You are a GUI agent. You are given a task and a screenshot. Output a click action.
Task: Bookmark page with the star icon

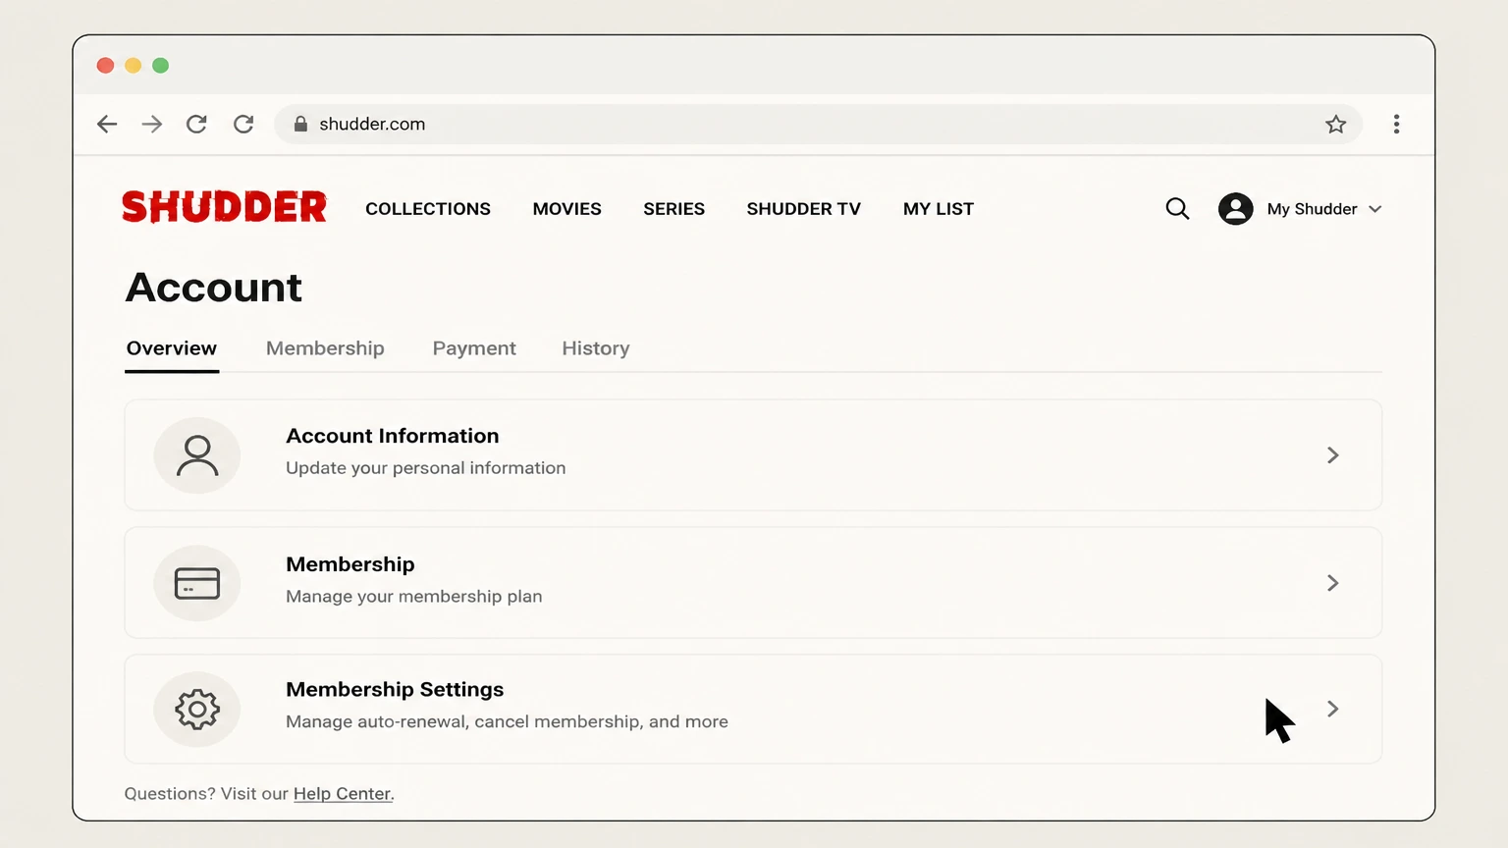pos(1335,124)
